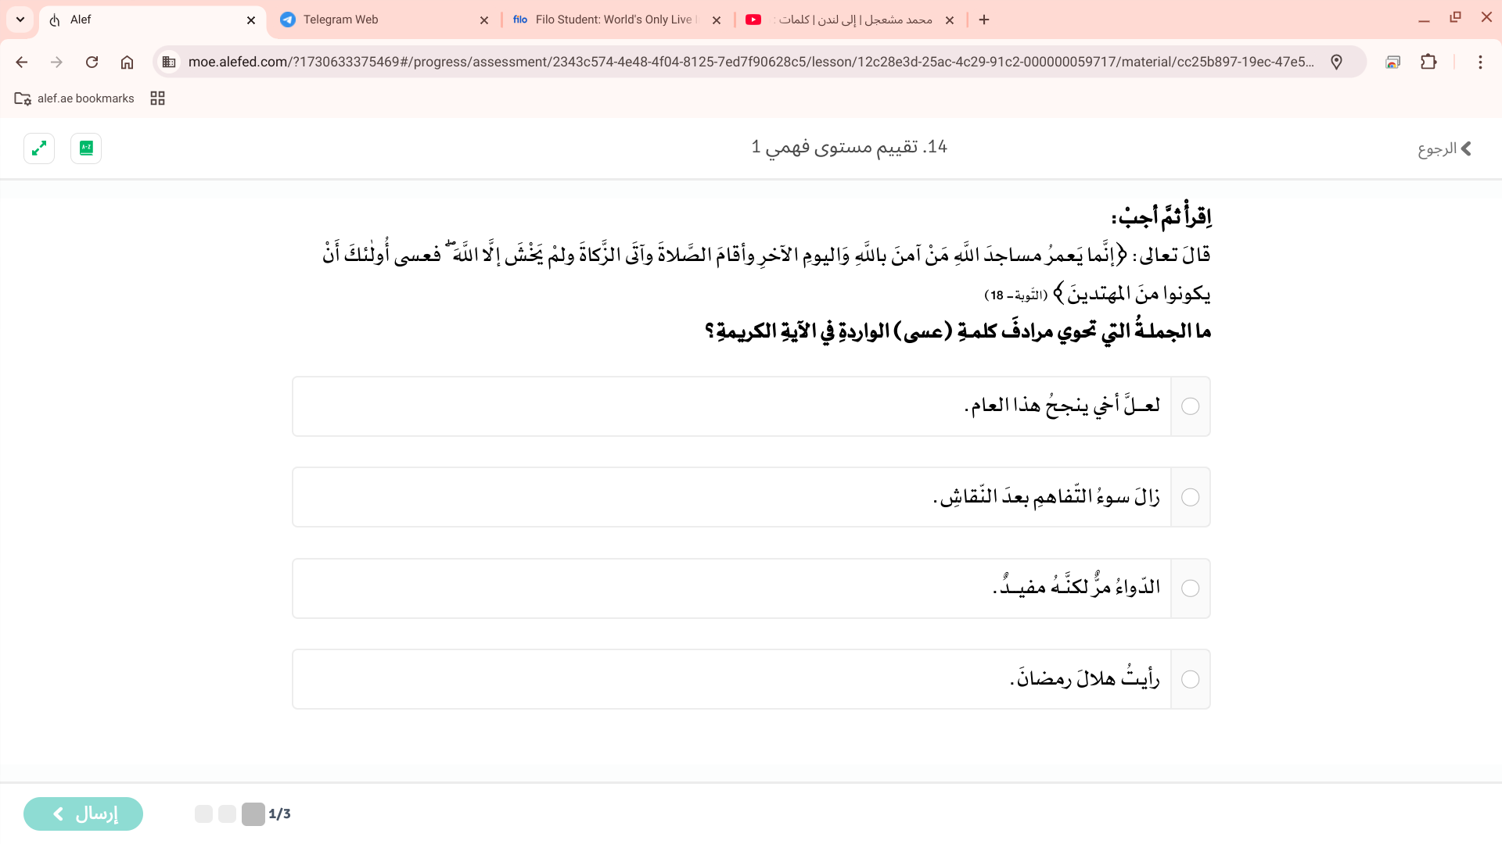1502x844 pixels.
Task: Open the bookmarks apps grid icon
Action: [157, 98]
